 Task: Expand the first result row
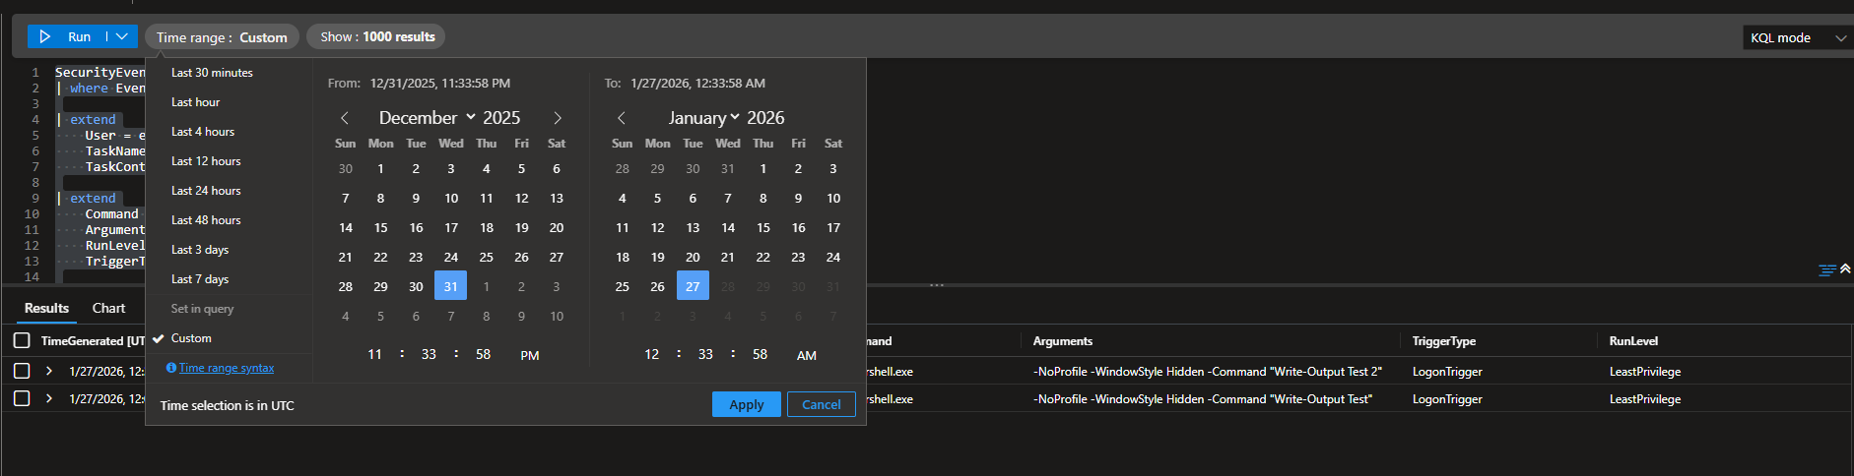pyautogui.click(x=49, y=371)
